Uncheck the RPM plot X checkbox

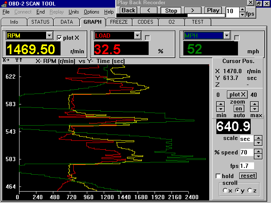[59, 38]
